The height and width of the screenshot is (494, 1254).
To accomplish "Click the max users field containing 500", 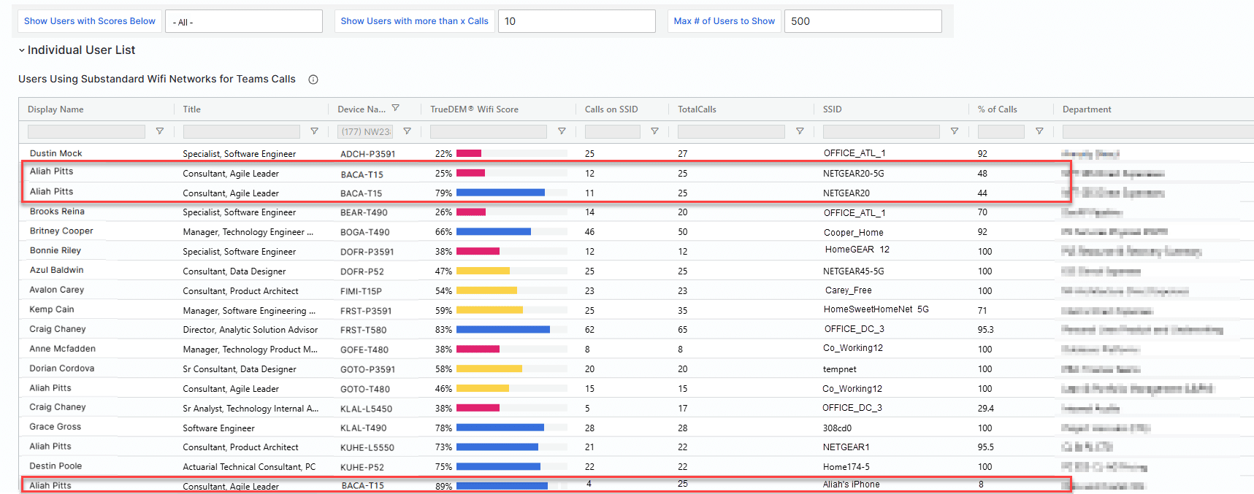I will [x=863, y=21].
